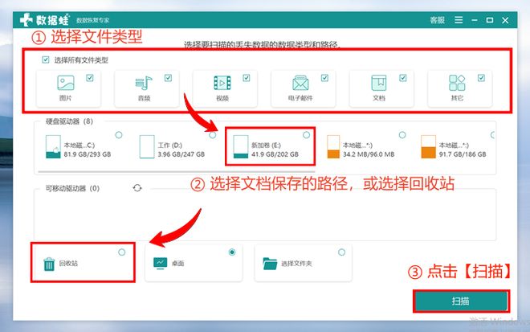Select the 新加卷 (E:) radio button
530x332 pixels.
click(306, 135)
